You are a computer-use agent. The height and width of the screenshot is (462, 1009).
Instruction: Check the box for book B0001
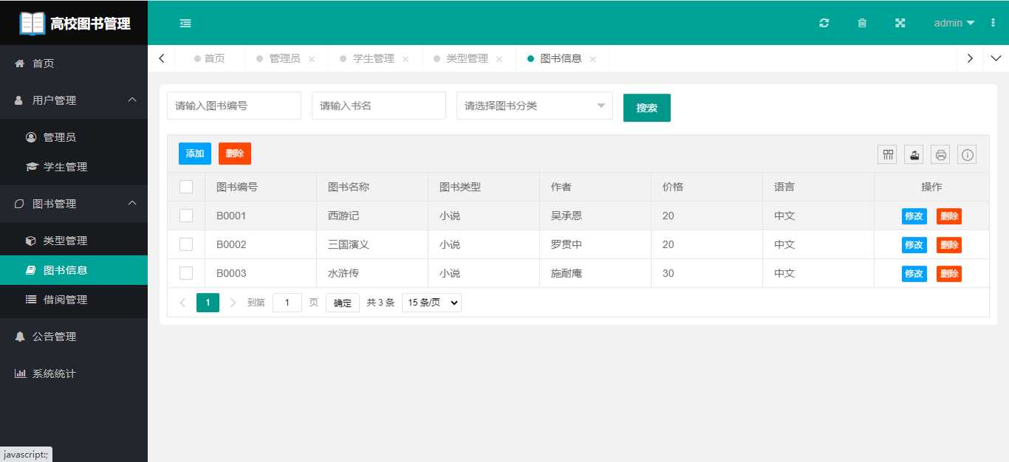click(x=186, y=216)
